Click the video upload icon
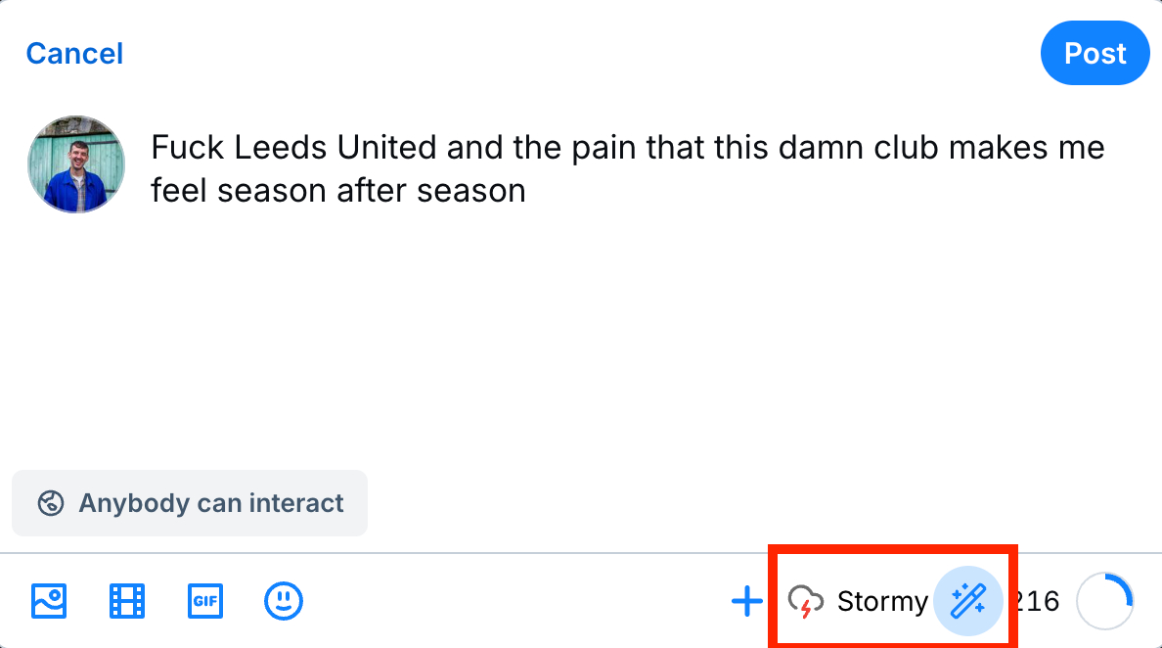 [x=127, y=600]
